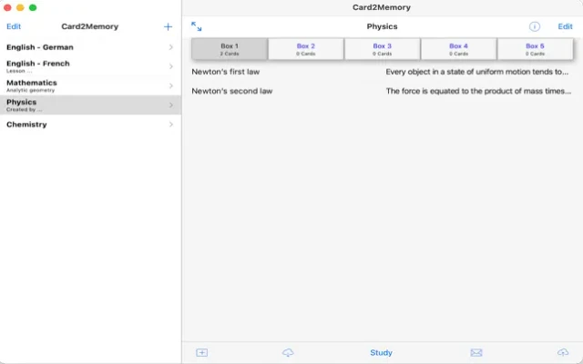Expand chevron beside Mathematics
Viewport: 583px width, 364px height.
click(x=171, y=86)
